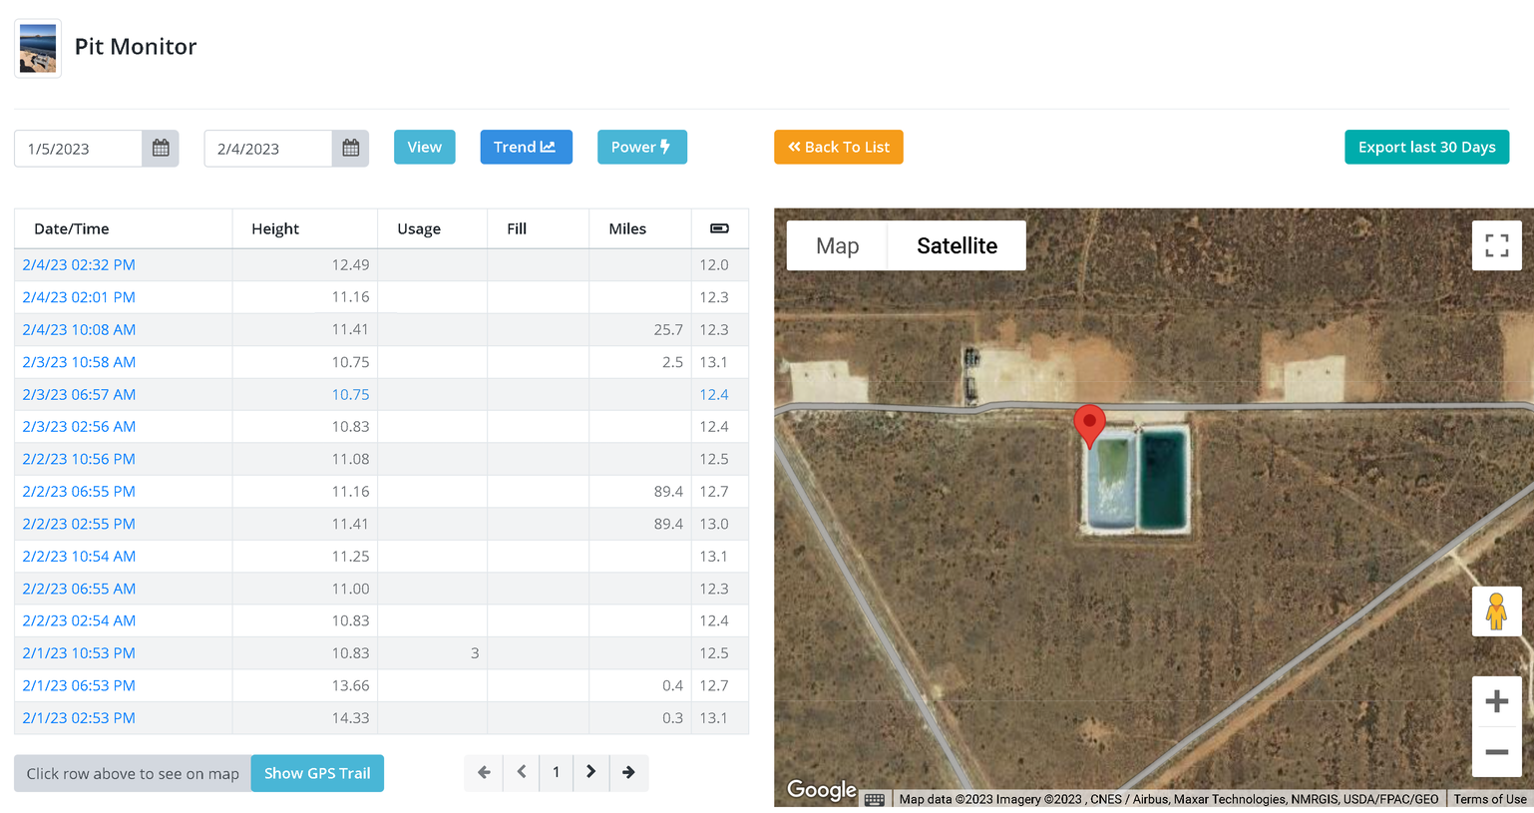Open the start date calendar picker
Image resolution: width=1534 pixels, height=813 pixels.
coord(161,149)
